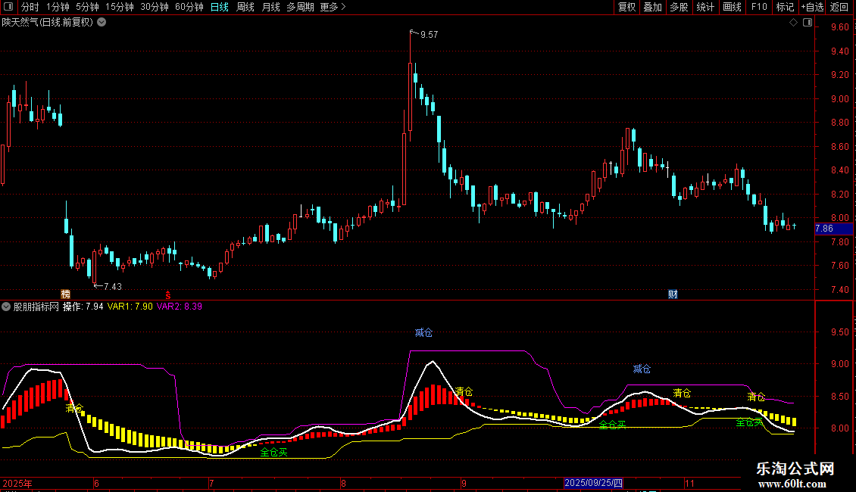Click the 2025年 label on time axis

point(17,483)
